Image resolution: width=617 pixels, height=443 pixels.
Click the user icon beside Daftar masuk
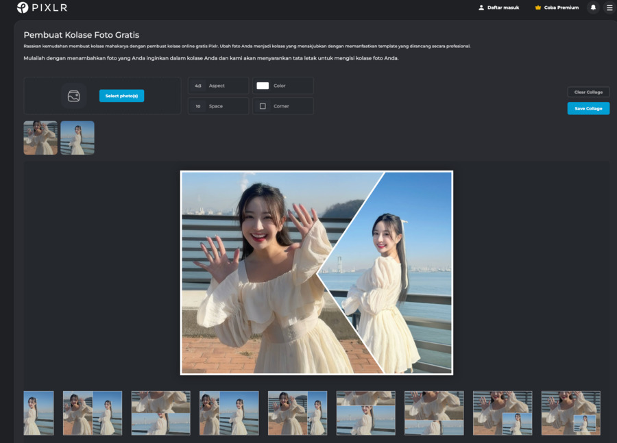tap(481, 8)
